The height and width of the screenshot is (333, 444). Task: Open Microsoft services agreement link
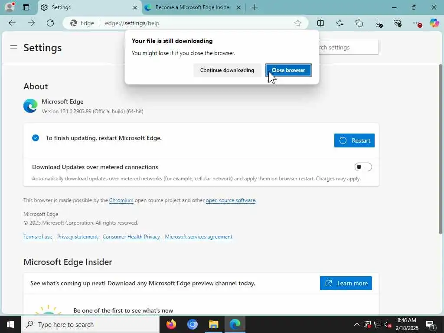point(199,237)
